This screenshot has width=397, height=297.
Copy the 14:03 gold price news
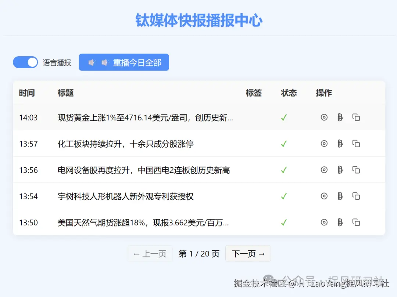pyautogui.click(x=356, y=117)
